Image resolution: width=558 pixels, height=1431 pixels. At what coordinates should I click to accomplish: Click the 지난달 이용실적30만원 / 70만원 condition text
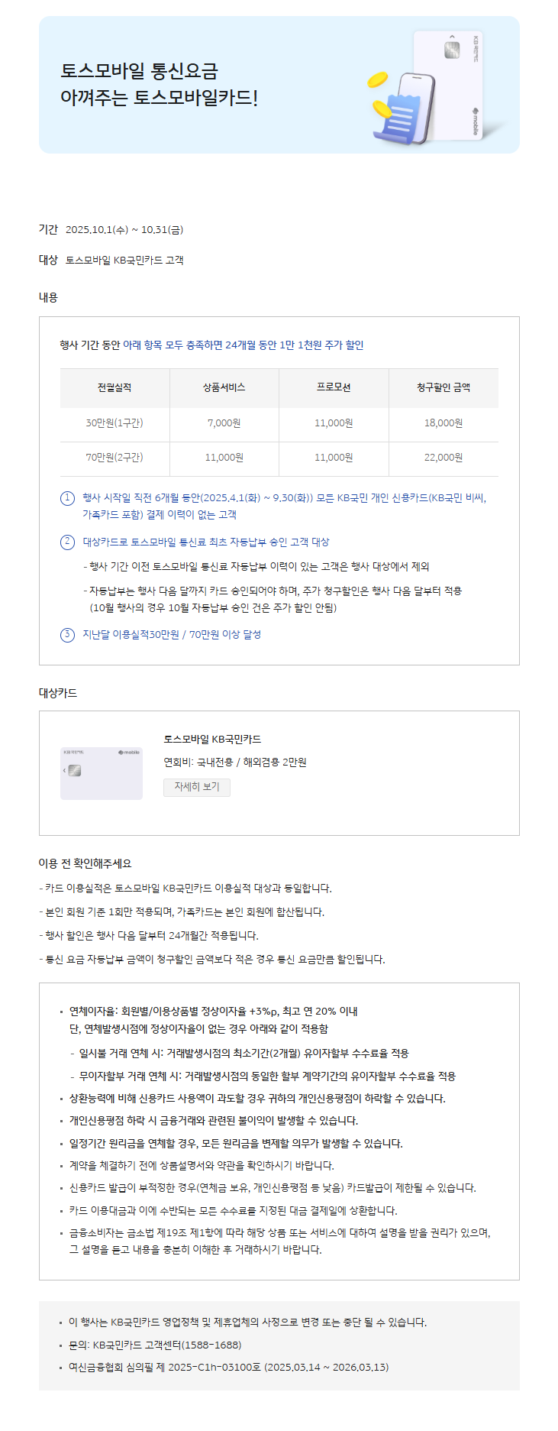pyautogui.click(x=172, y=635)
